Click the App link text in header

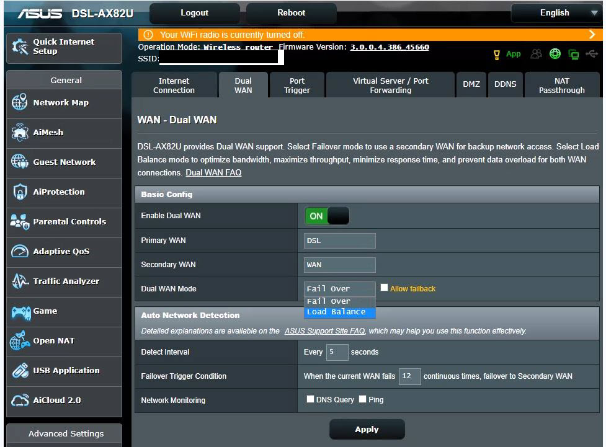point(513,54)
